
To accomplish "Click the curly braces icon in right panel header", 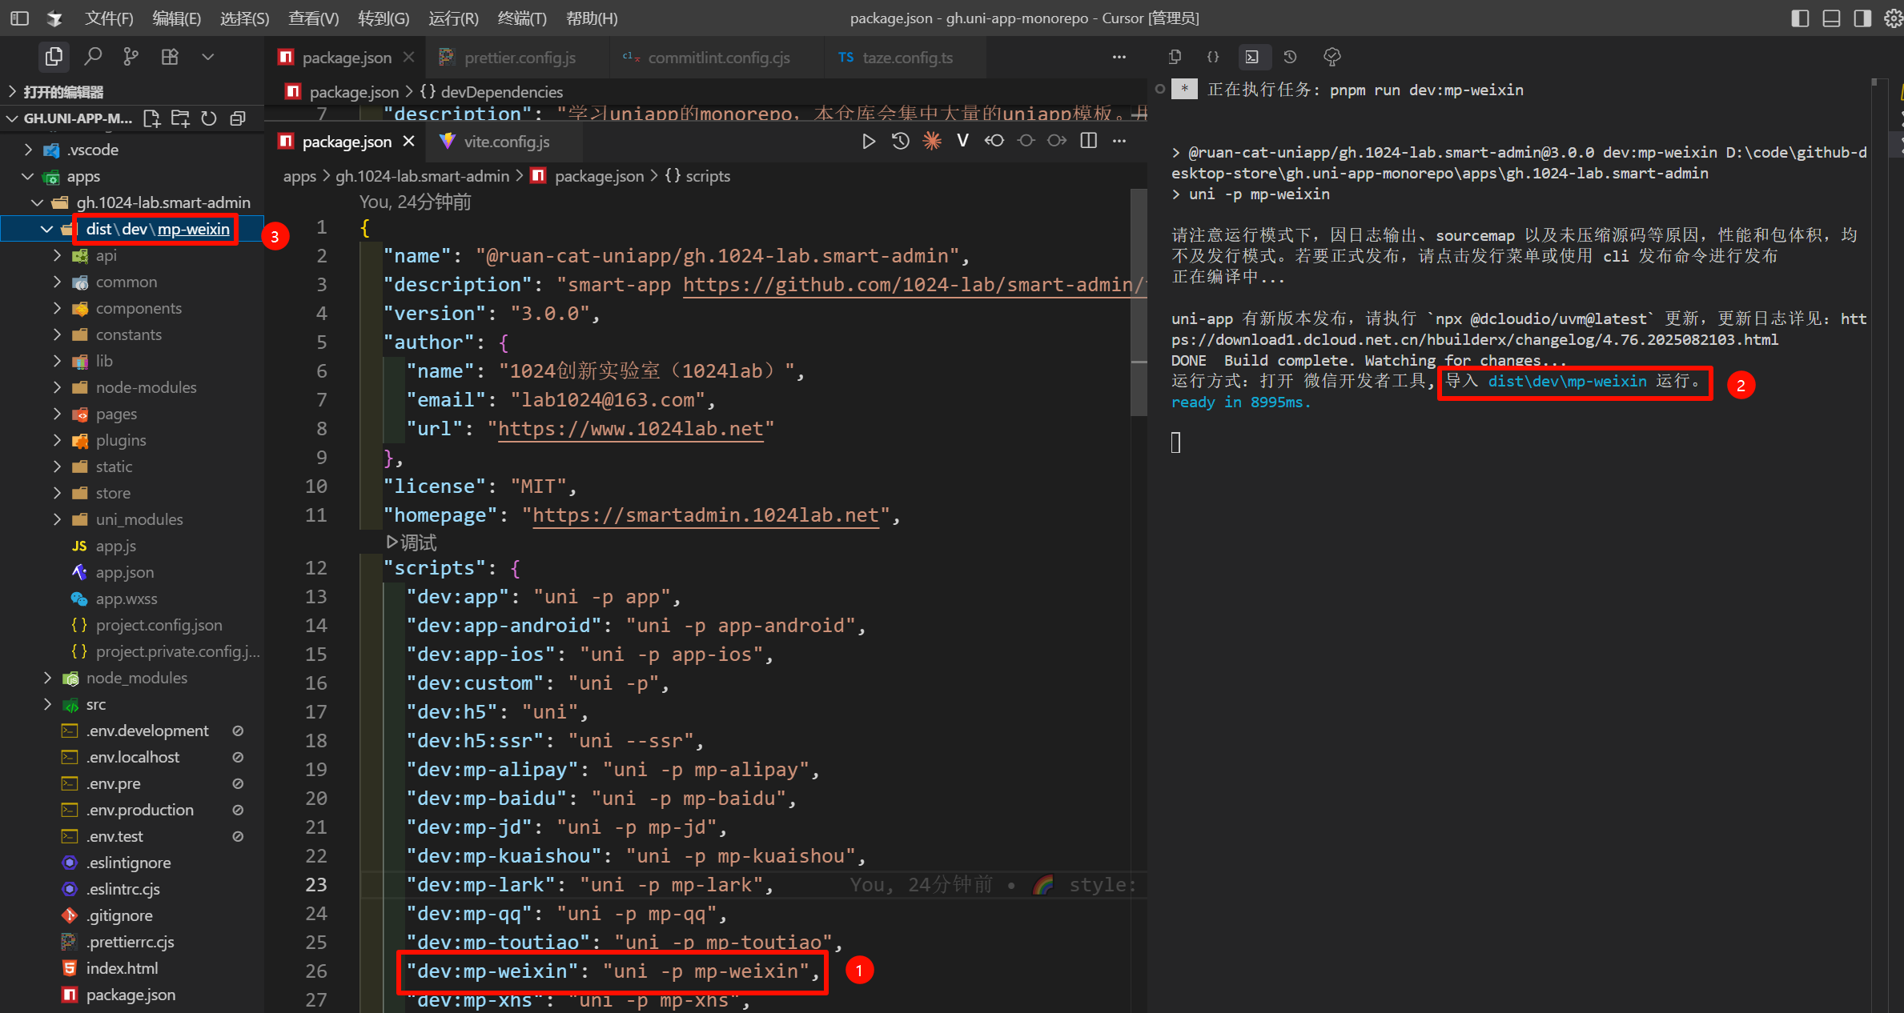I will coord(1213,57).
